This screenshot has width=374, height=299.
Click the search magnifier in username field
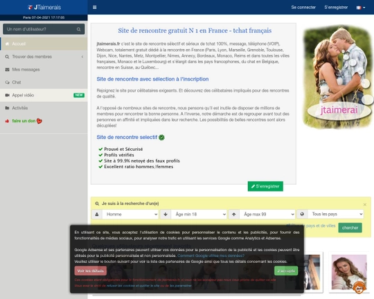[78, 29]
